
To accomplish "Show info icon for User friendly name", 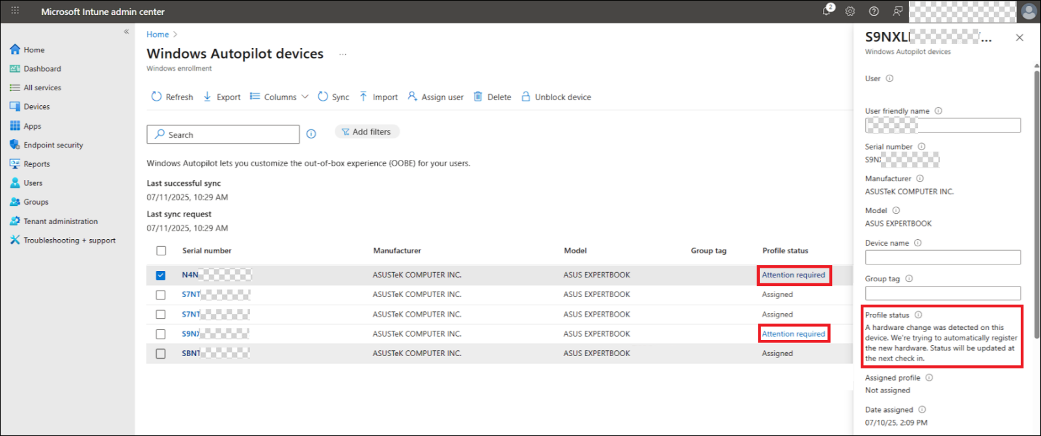I will click(x=938, y=111).
